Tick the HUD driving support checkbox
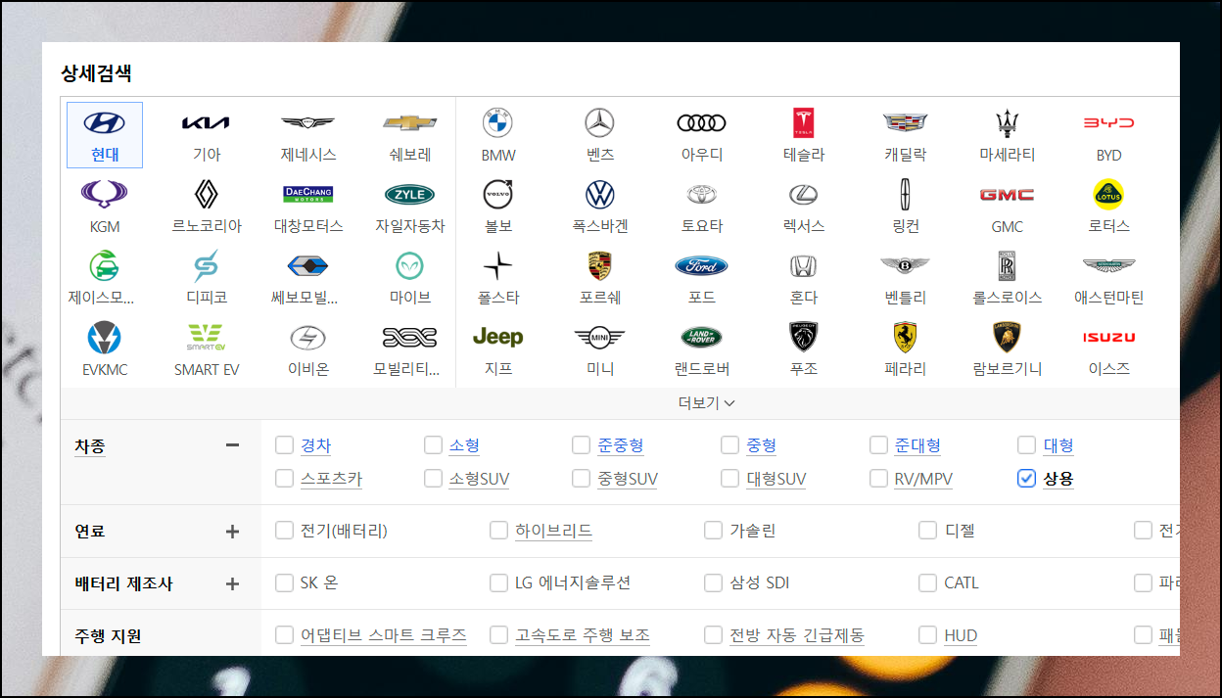 [x=928, y=635]
